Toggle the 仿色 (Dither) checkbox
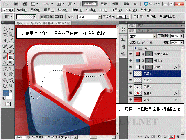 (148, 16)
